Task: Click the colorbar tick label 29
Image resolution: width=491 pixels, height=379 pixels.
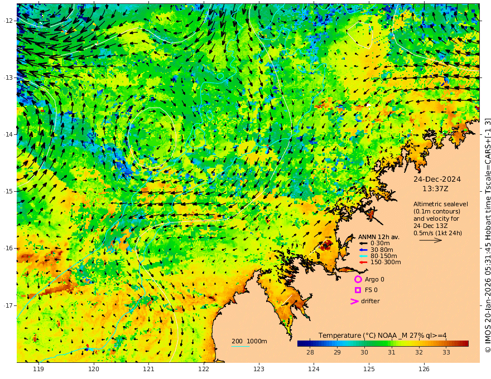Action: (337, 352)
